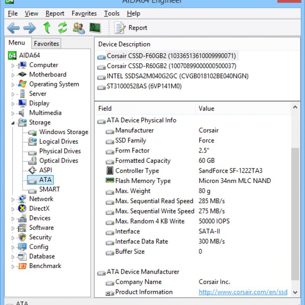The image size is (305, 305).
Task: Expand the Multimedia tree node
Action: point(13,113)
